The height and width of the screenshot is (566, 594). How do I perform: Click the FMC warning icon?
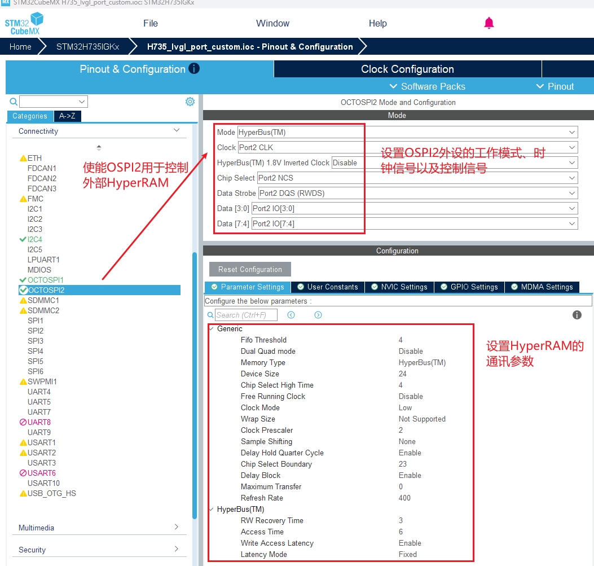pos(23,199)
